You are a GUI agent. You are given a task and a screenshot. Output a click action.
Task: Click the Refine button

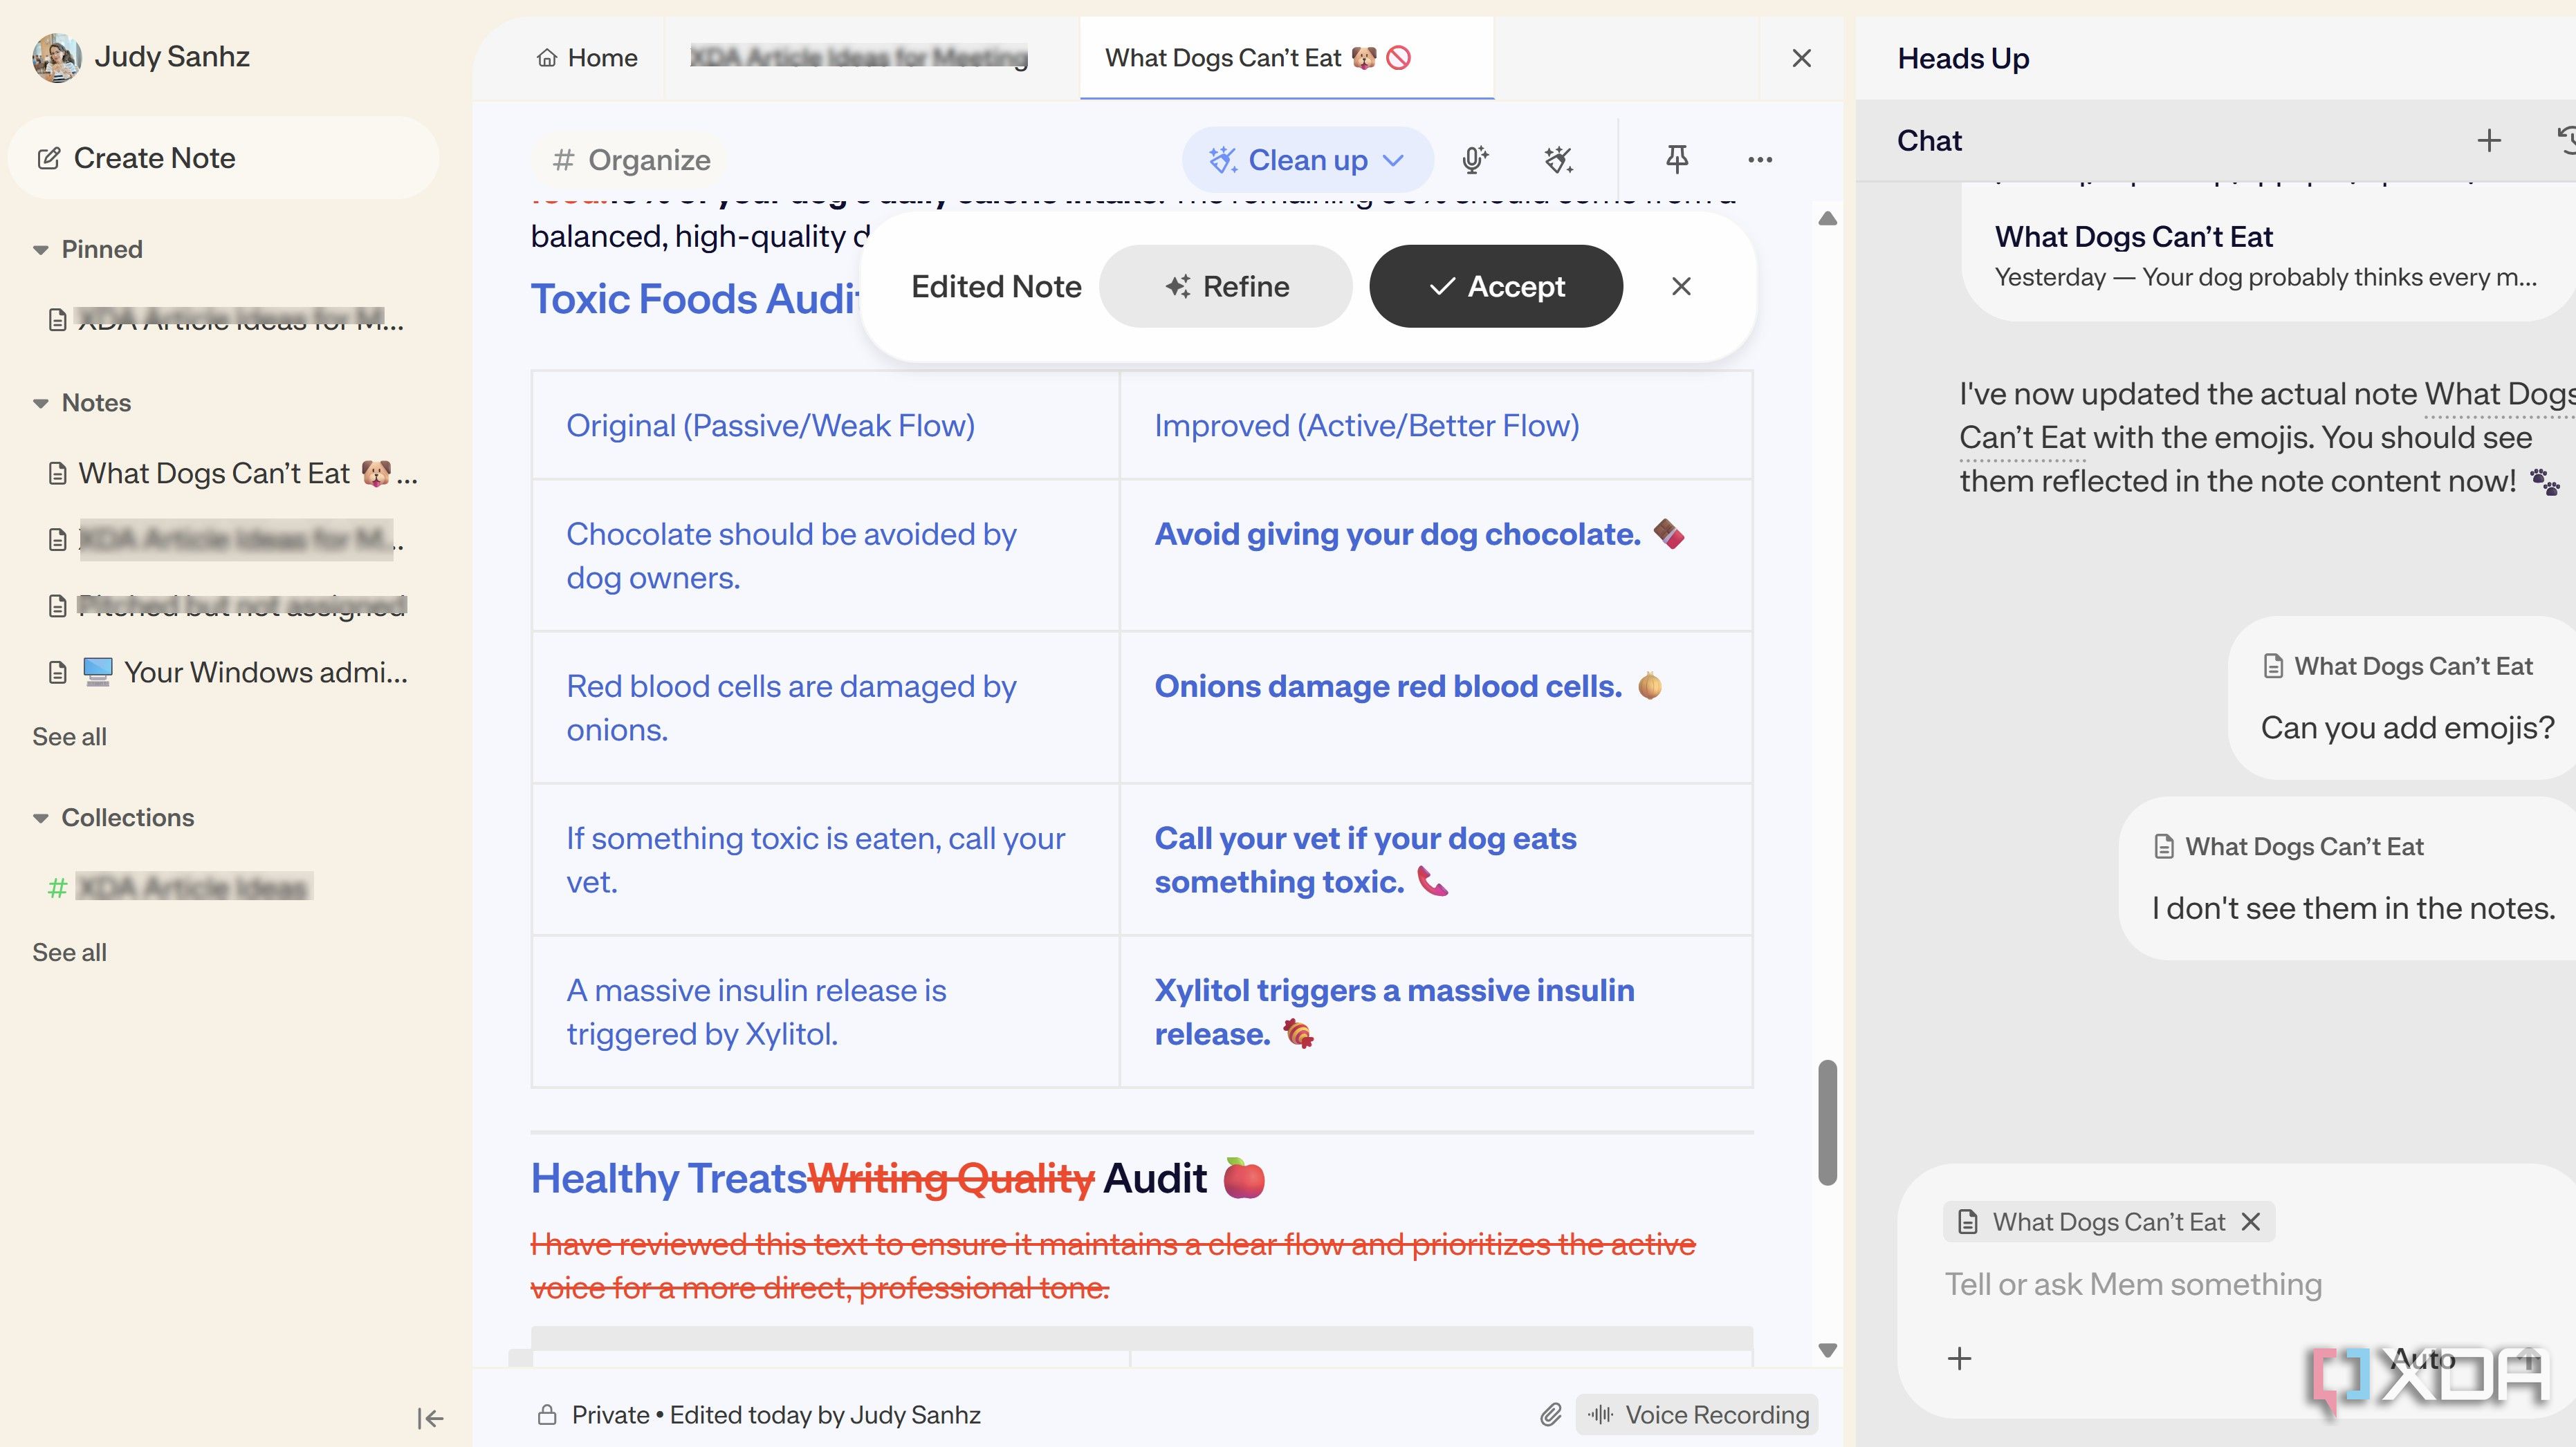pyautogui.click(x=1226, y=287)
